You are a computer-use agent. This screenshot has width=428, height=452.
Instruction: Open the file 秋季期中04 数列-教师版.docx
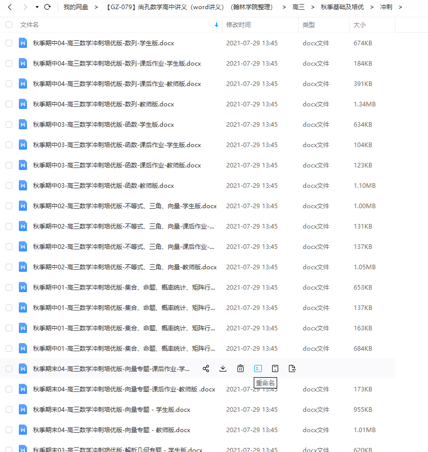[x=103, y=104]
